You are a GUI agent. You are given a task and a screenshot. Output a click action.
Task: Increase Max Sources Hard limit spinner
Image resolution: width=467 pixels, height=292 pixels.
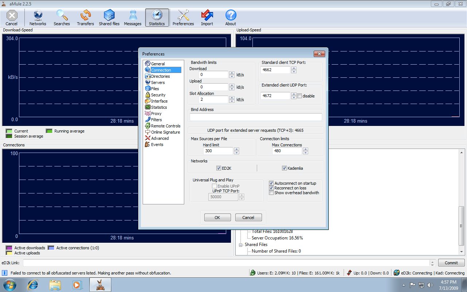click(236, 149)
